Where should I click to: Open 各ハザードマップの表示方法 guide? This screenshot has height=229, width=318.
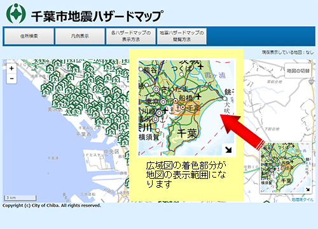pos(131,36)
